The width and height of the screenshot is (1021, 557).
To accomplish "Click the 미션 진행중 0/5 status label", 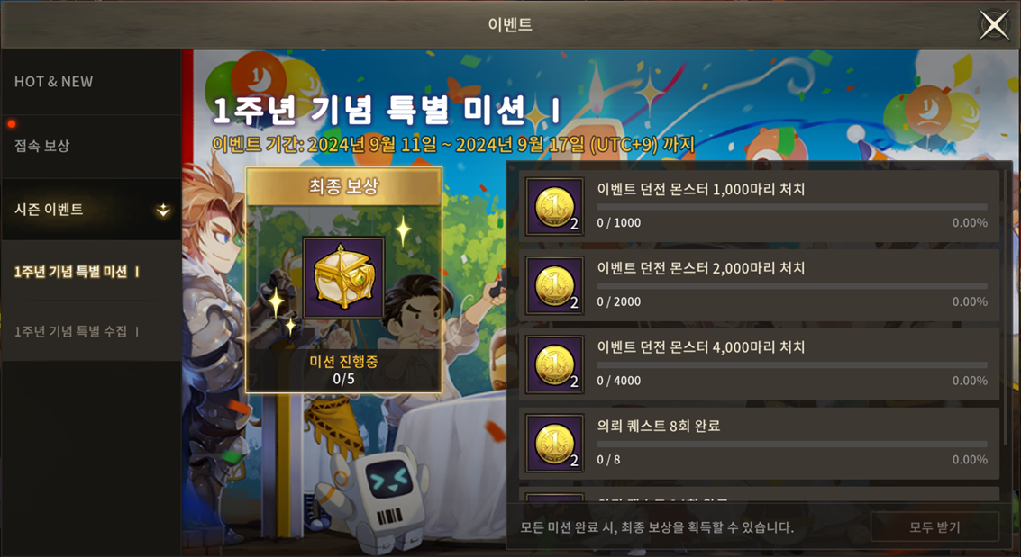I will tap(343, 370).
